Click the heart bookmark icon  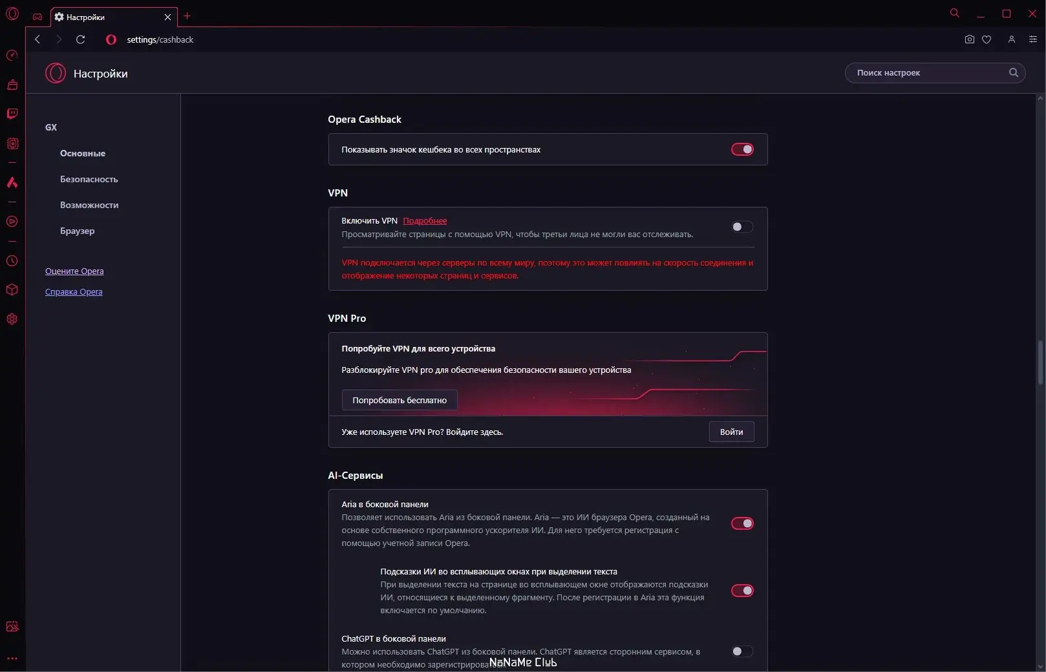[987, 39]
